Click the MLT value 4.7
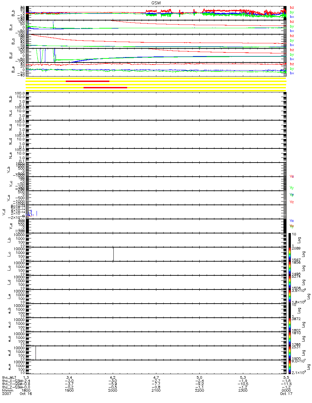Viewport: 312px width, 403px height. pos(156,378)
